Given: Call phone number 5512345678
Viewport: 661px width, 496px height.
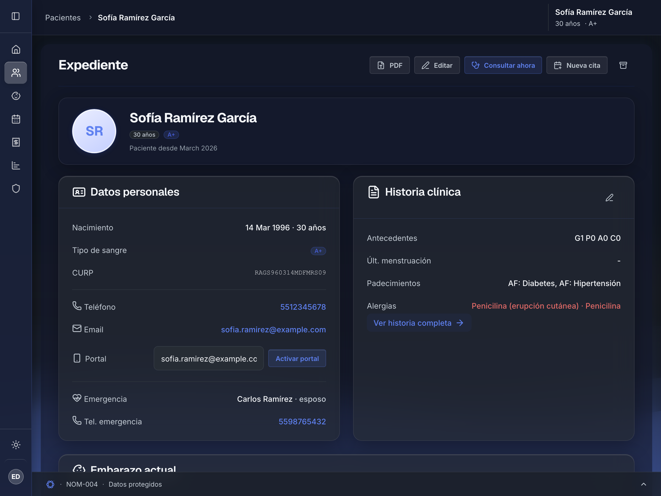Looking at the screenshot, I should (x=303, y=307).
